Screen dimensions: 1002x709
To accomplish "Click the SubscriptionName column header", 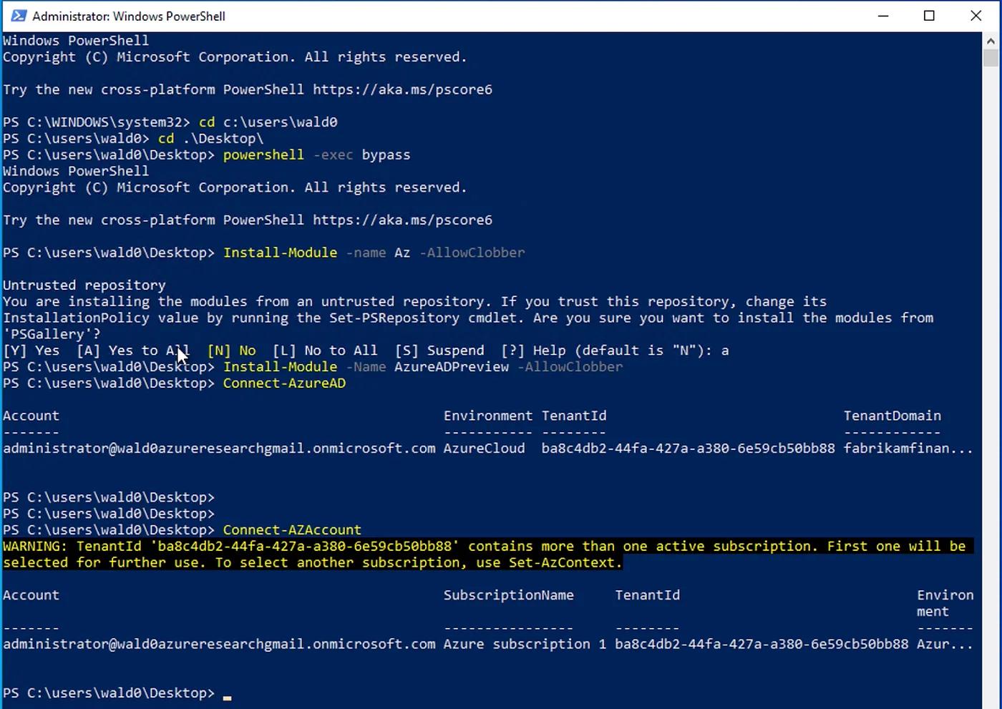I will (x=508, y=595).
